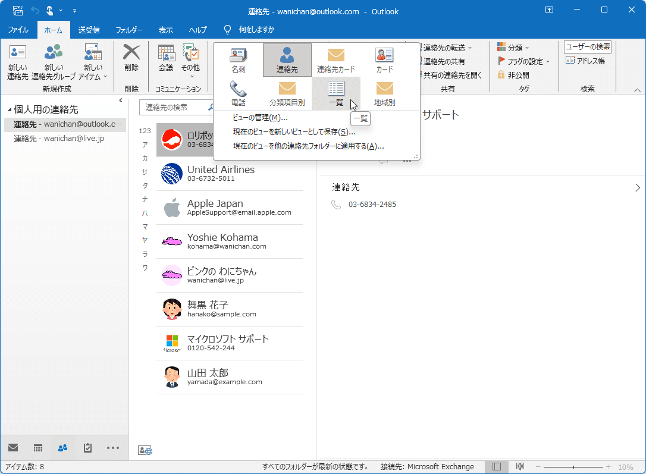
Task: Choose the 分類項目別 view
Action: point(287,93)
